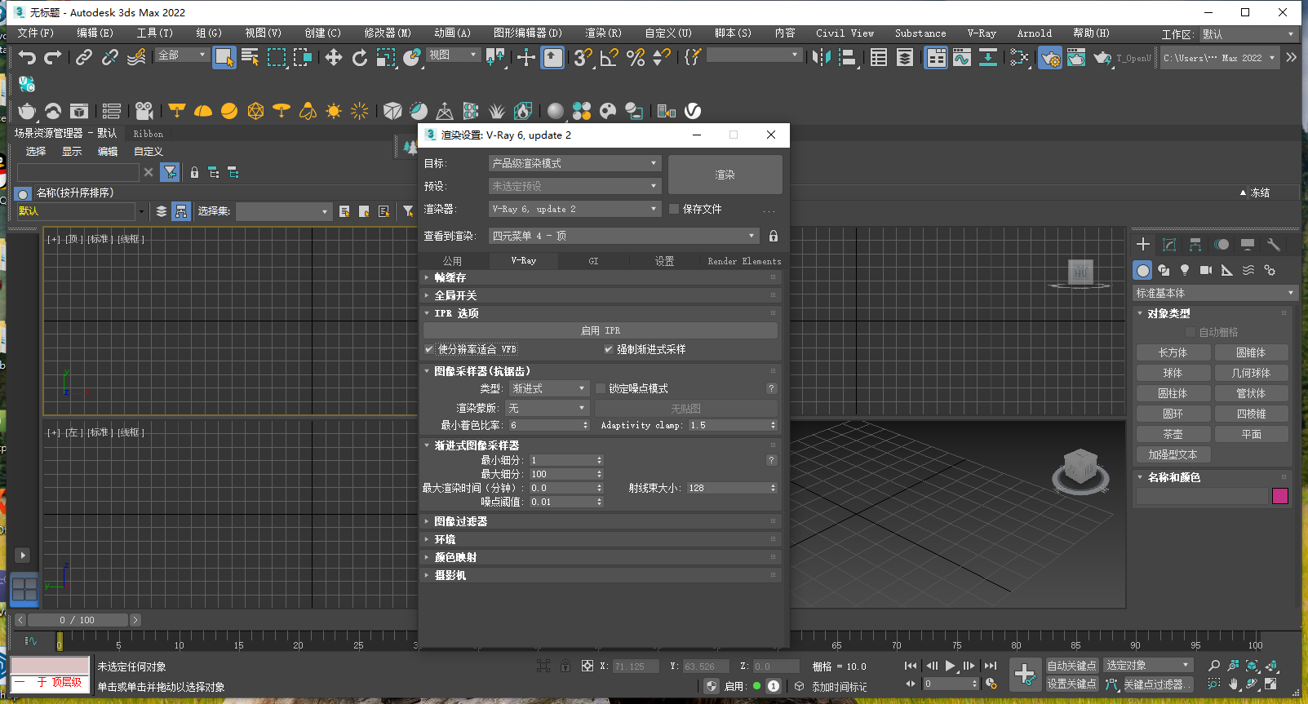Click the large Set Key plus icon

click(1025, 674)
